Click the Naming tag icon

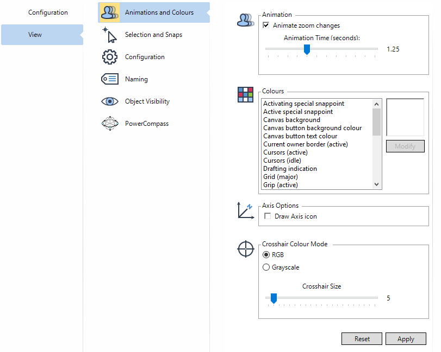point(110,79)
